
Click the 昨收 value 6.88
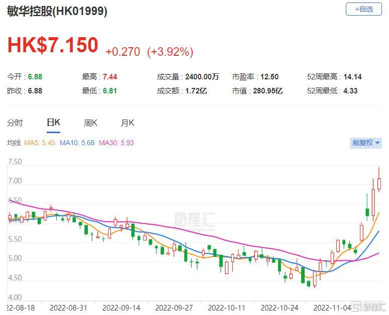click(35, 91)
